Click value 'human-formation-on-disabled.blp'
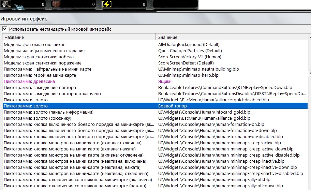 tap(221, 137)
